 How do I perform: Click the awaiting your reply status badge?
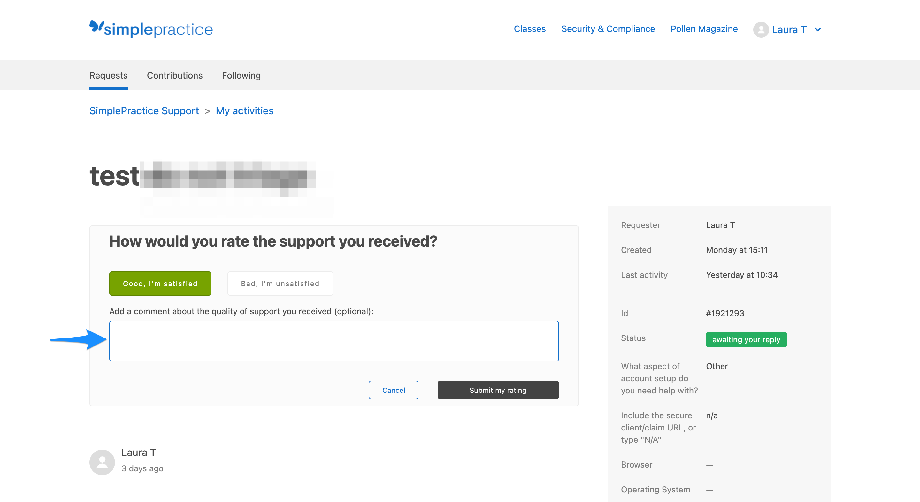[746, 339]
